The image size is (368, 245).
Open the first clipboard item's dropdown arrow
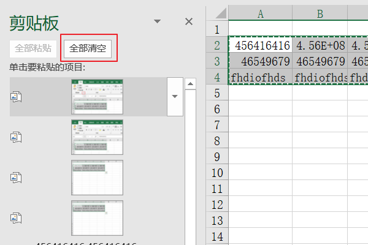[x=175, y=97]
